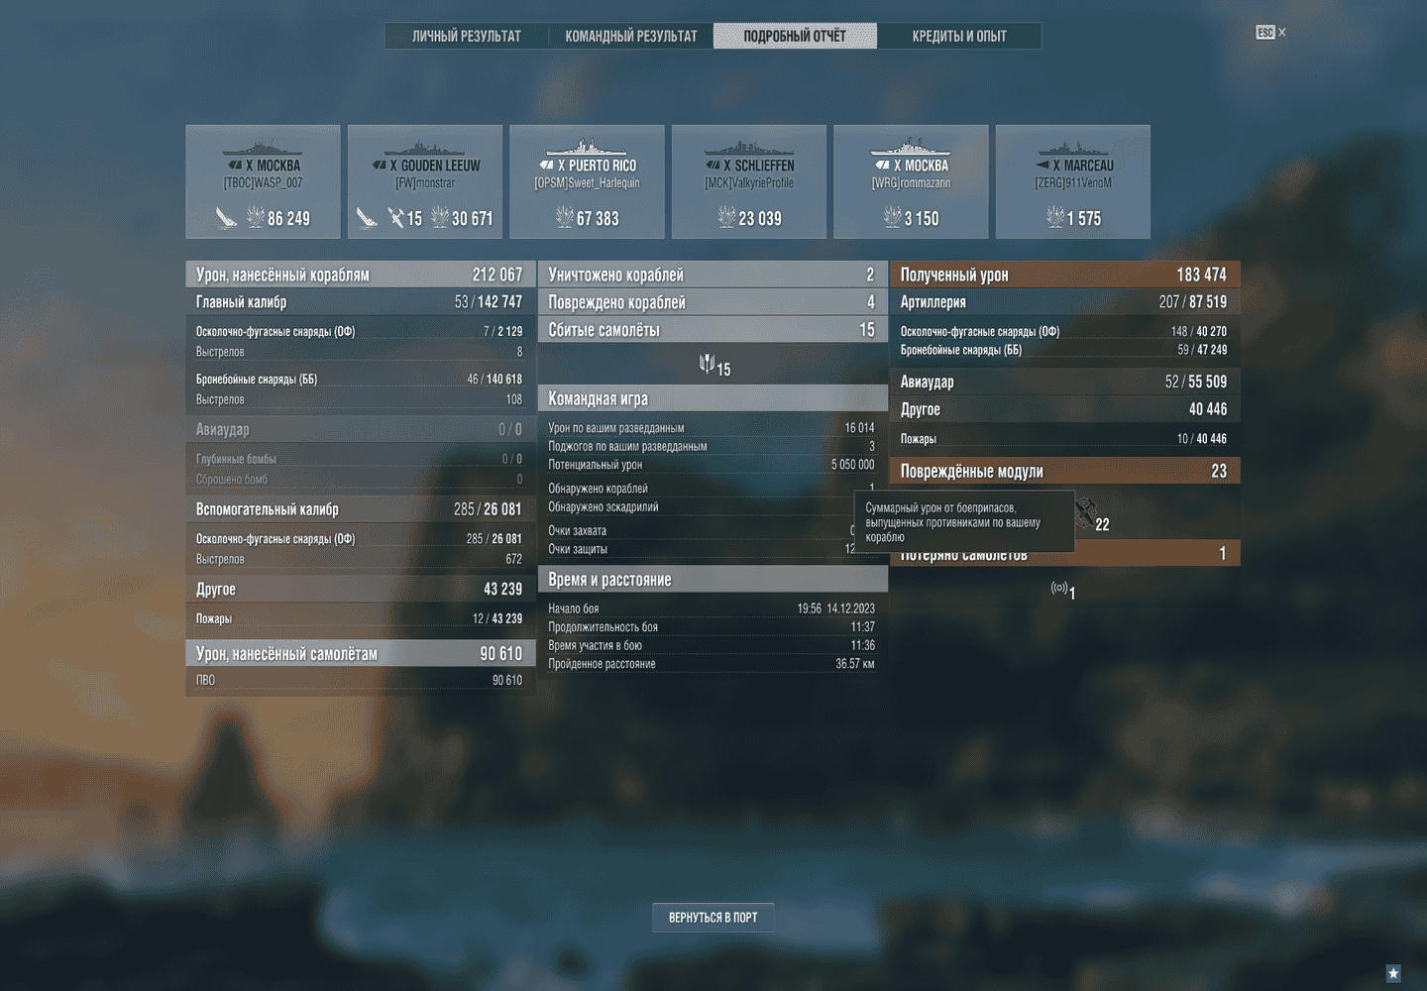This screenshot has width=1427, height=991.
Task: Click the Уничтожено кораблей row
Action: coord(713,275)
